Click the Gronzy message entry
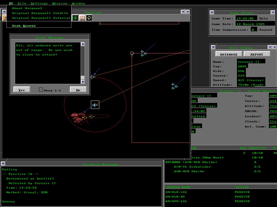 pos(8,202)
